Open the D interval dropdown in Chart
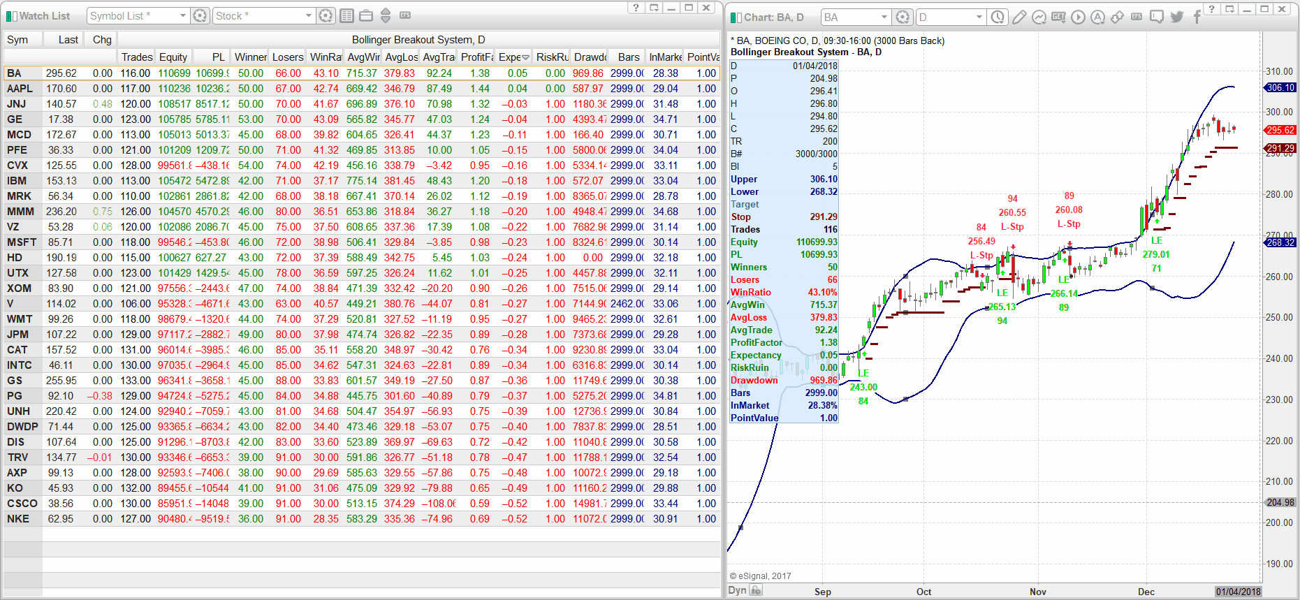 [979, 17]
